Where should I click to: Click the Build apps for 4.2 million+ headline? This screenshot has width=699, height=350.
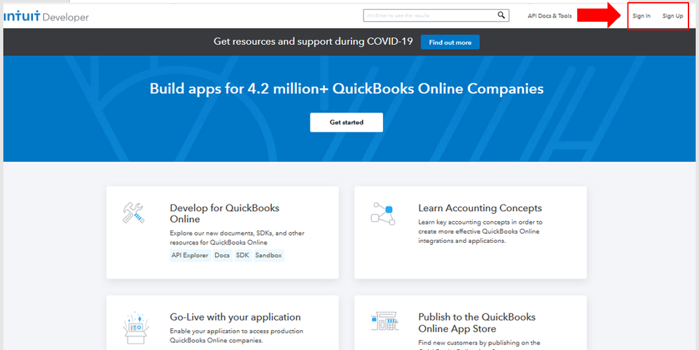(x=347, y=89)
